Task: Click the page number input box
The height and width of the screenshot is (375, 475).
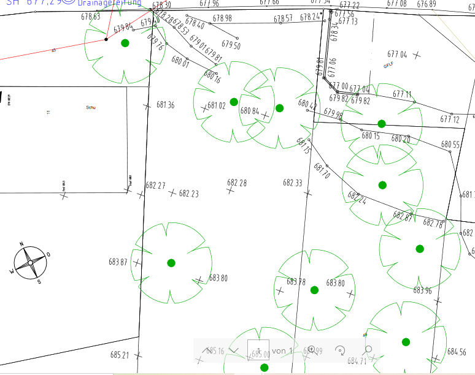Action: [258, 350]
